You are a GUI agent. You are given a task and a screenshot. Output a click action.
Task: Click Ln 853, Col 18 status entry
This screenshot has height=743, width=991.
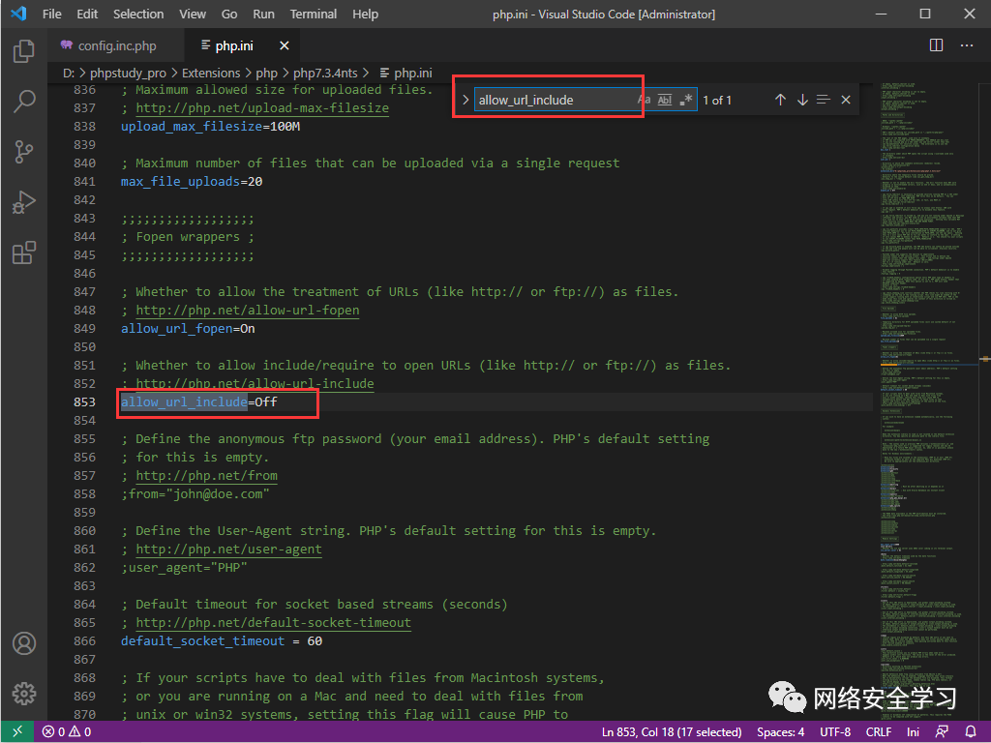point(672,731)
